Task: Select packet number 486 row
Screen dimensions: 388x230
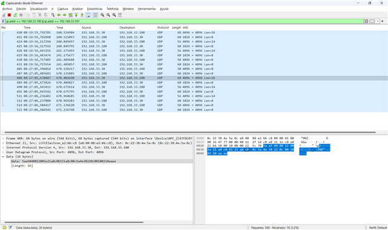Action: [194, 69]
